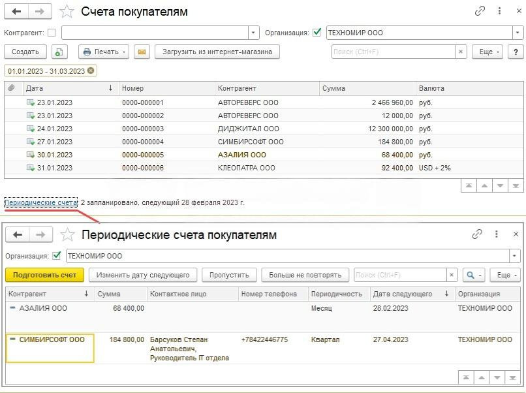Select the КЛЕОПАТРА ООО invoice row
526x393 pixels.
(264, 168)
